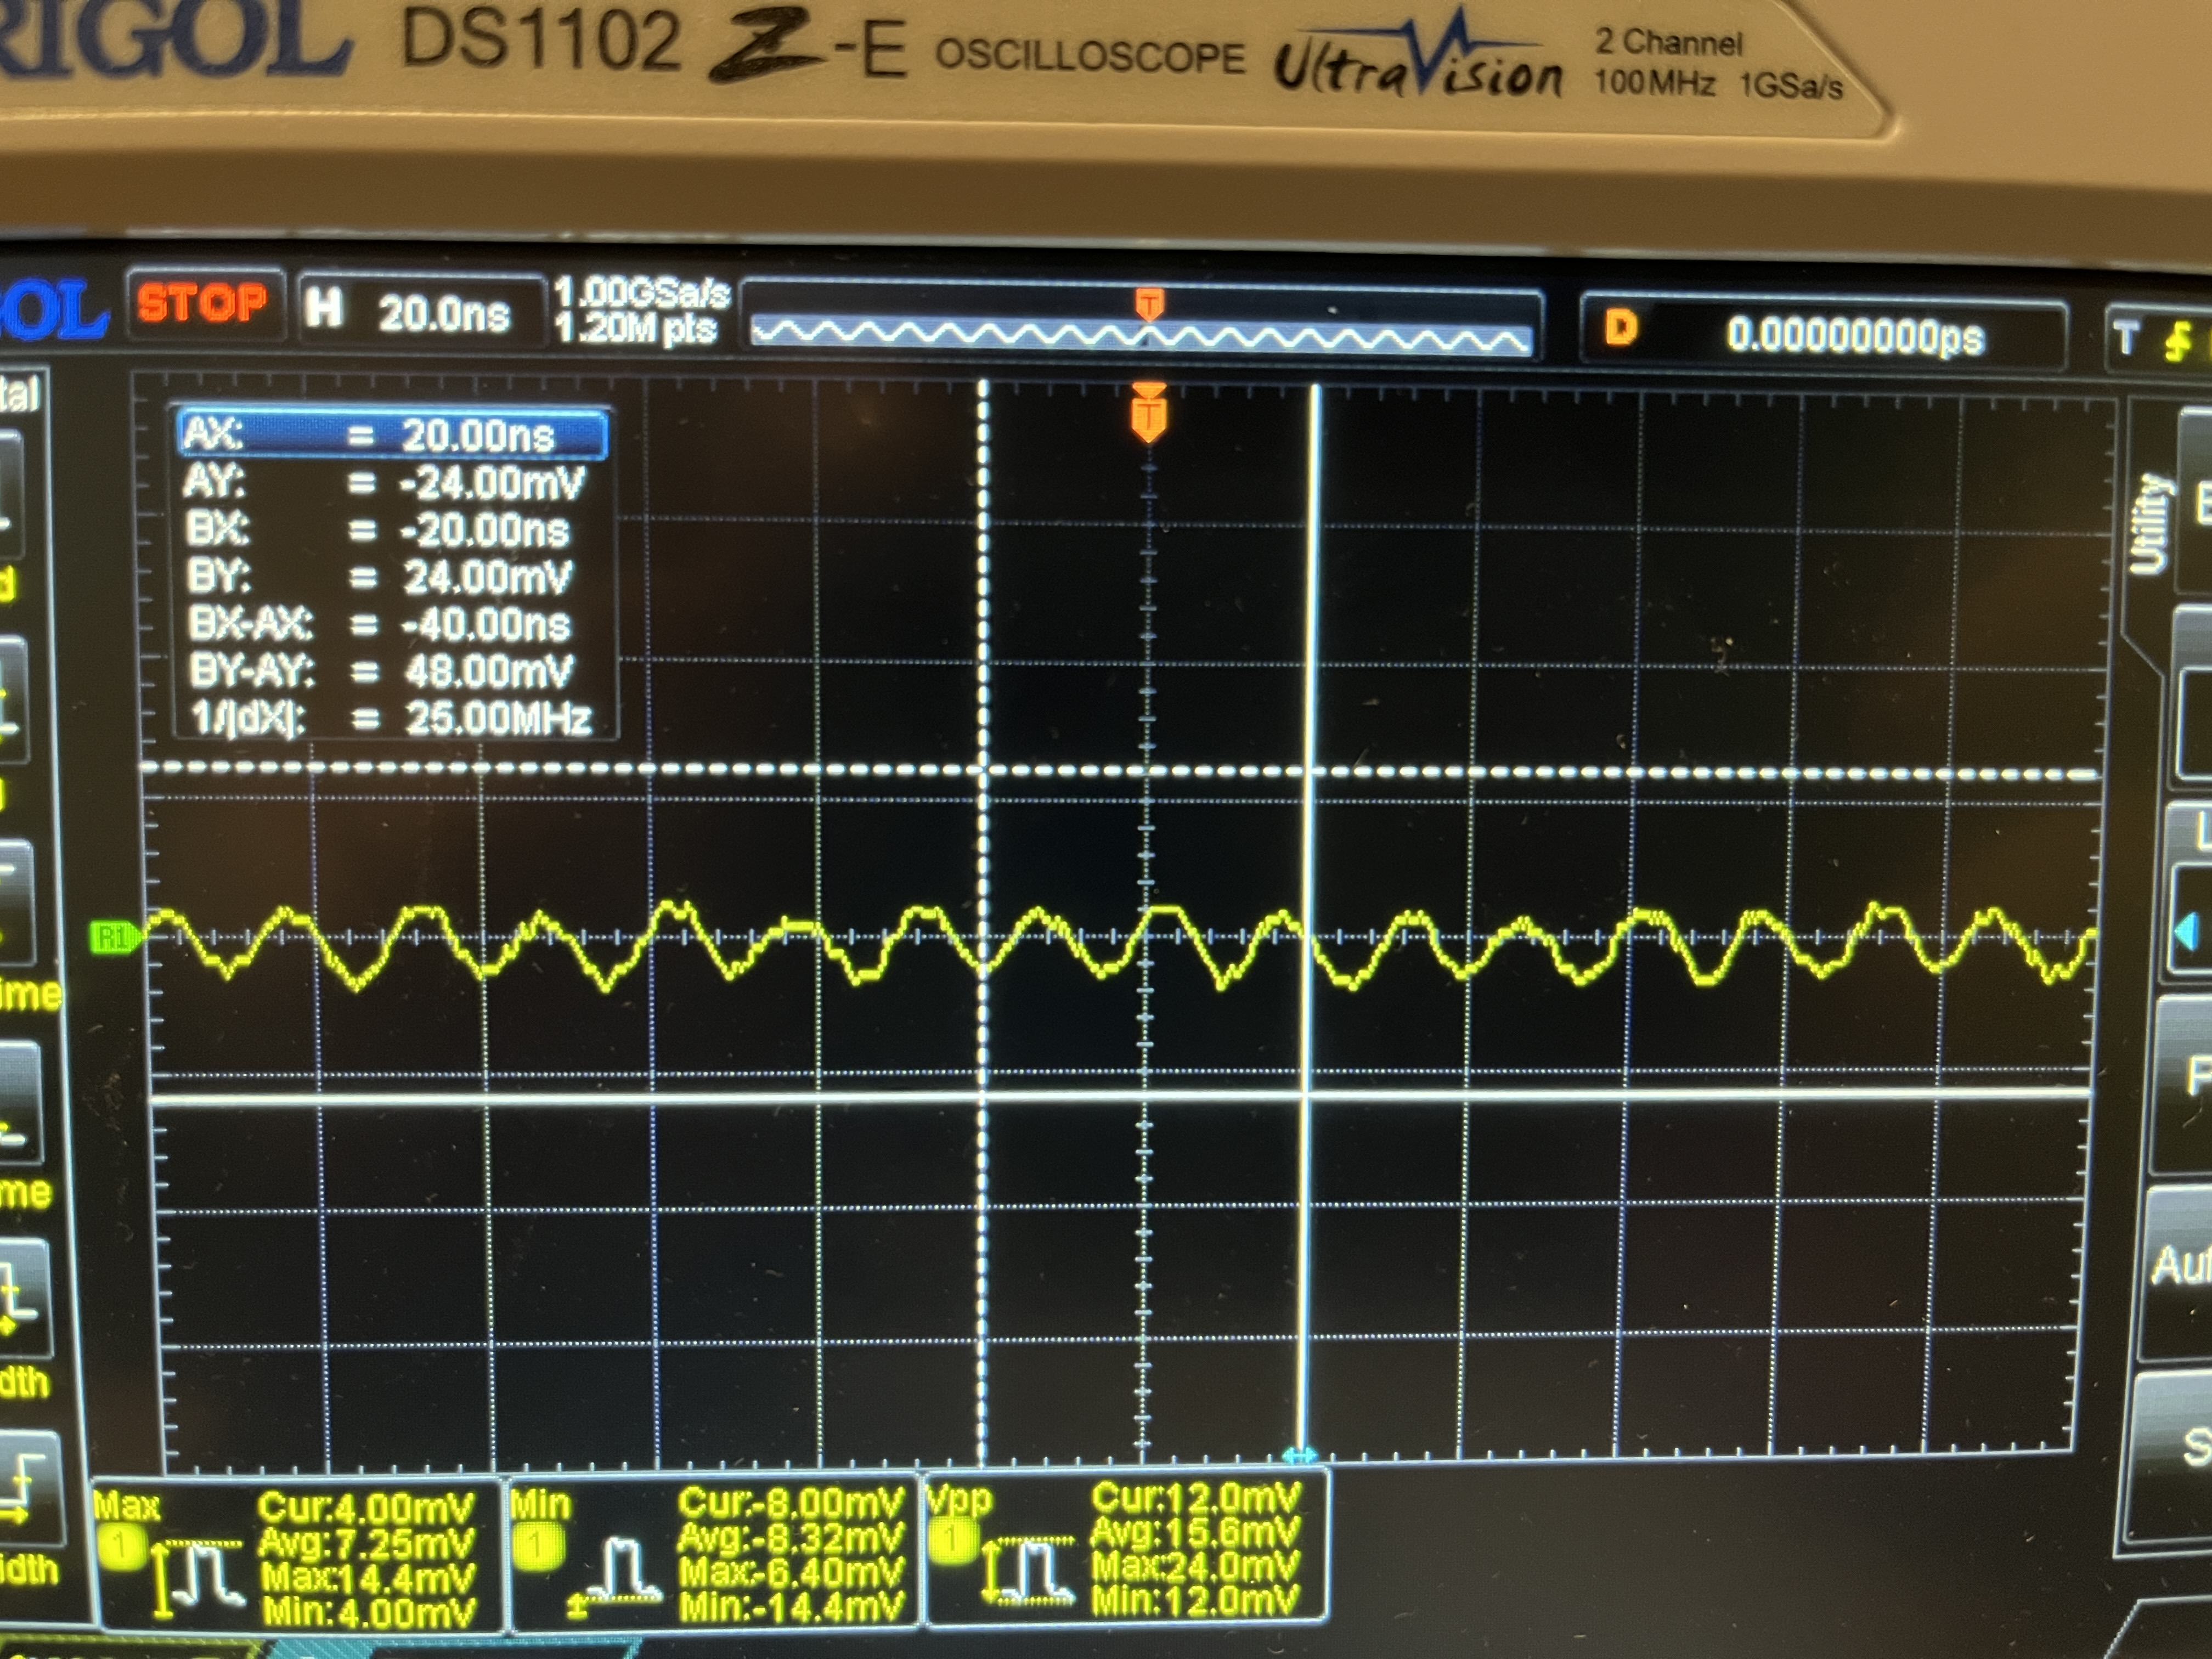Select the highlighted AX cursor readout row
Image resolution: width=2212 pixels, height=1659 pixels.
coord(393,435)
